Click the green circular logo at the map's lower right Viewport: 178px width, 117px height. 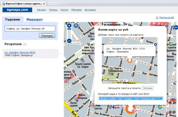(x=160, y=107)
